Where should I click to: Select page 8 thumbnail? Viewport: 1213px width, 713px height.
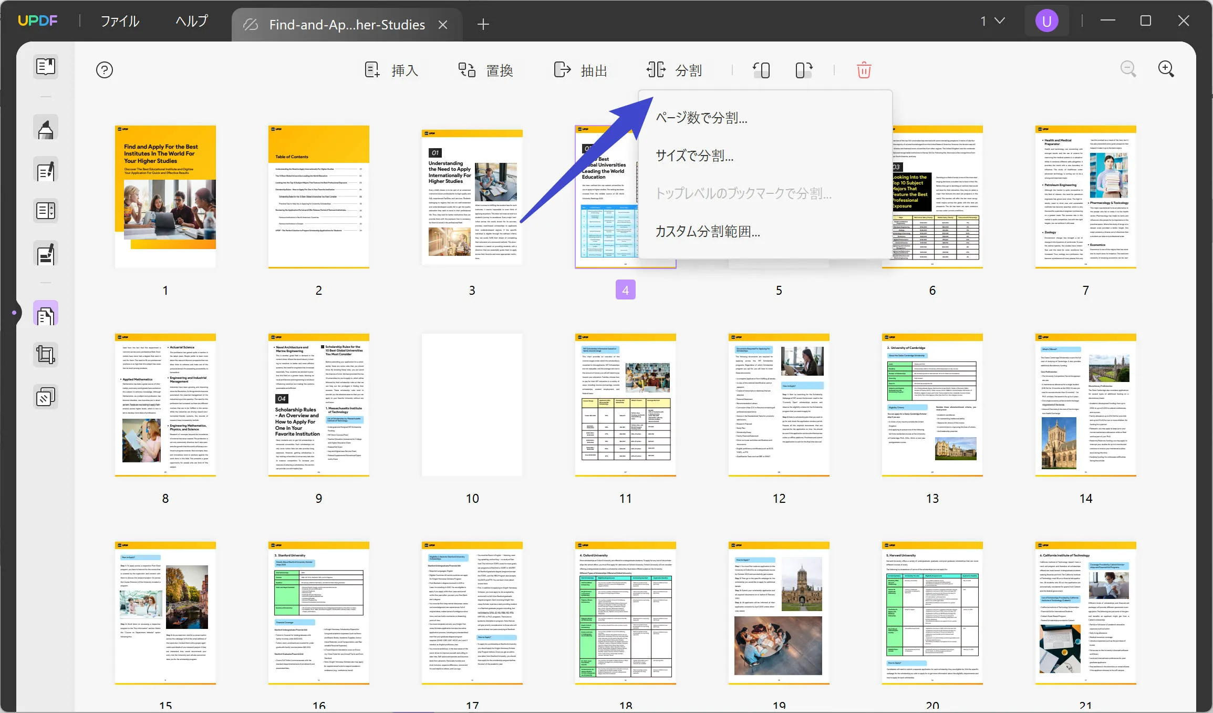coord(165,405)
